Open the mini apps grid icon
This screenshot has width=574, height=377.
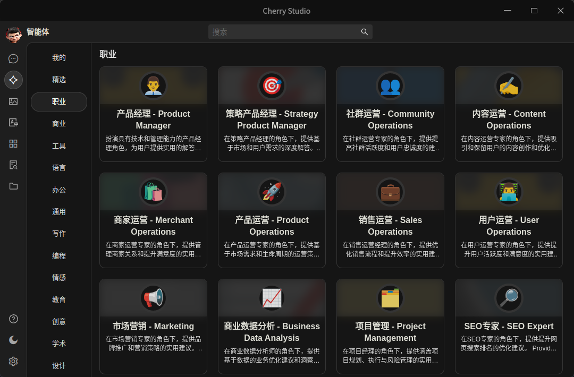13,144
